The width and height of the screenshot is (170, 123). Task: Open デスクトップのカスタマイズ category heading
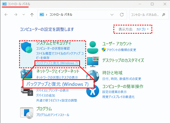(x=123, y=60)
